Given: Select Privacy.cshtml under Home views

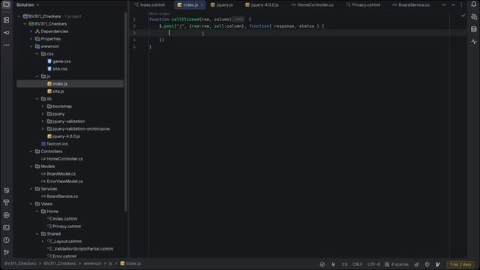Looking at the screenshot, I should pos(64,226).
